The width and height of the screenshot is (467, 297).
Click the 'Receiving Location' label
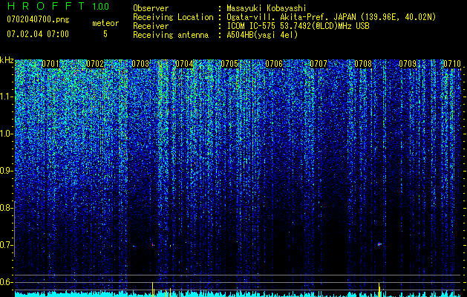point(173,17)
